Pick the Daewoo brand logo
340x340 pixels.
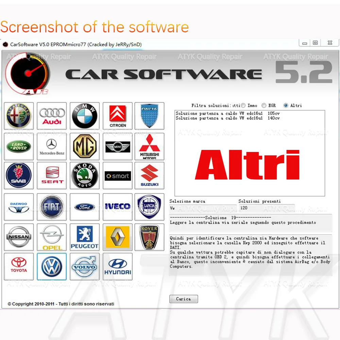tap(19, 207)
